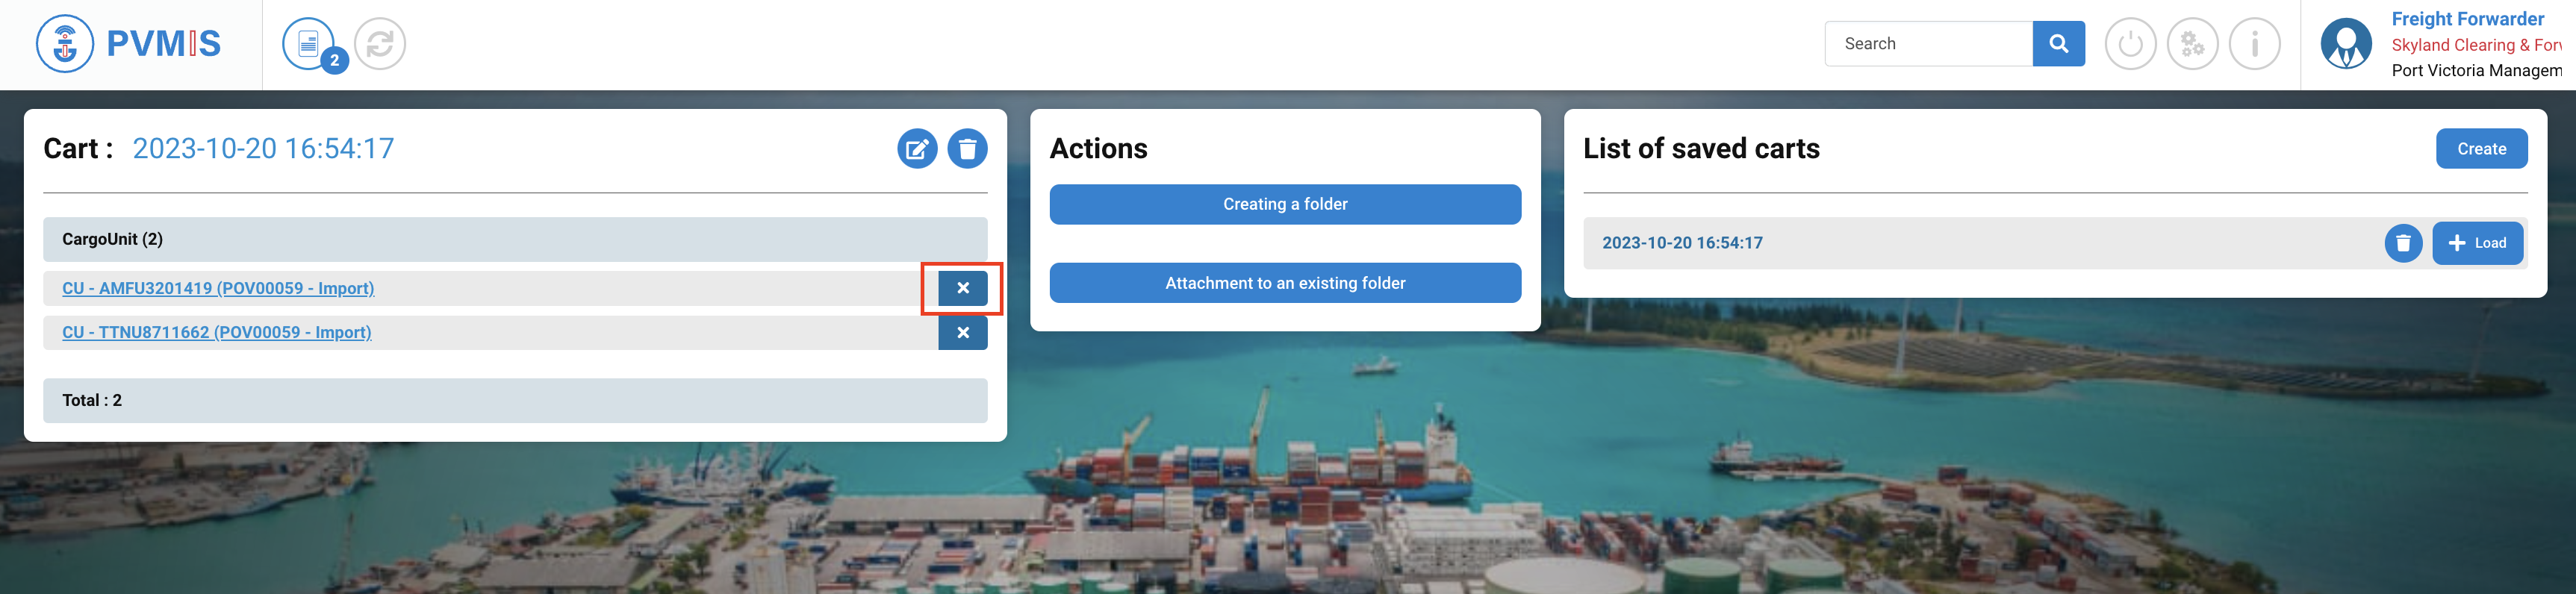Open link CU - AMFU3201419 (POV00059 - Import)
Viewport: 2576px width, 594px height.
tap(218, 288)
